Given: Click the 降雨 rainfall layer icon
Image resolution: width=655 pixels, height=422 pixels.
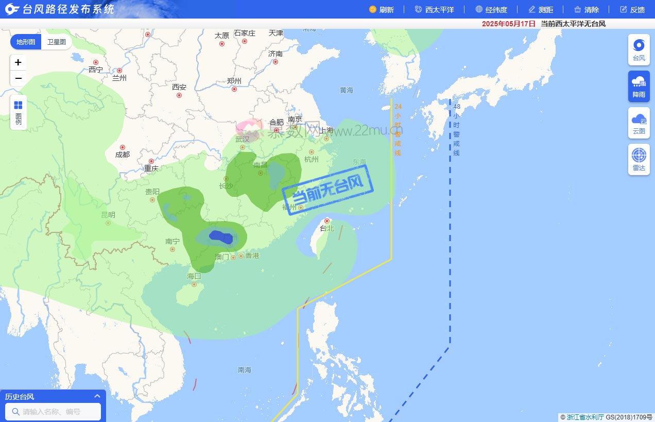Looking at the screenshot, I should pos(639,86).
